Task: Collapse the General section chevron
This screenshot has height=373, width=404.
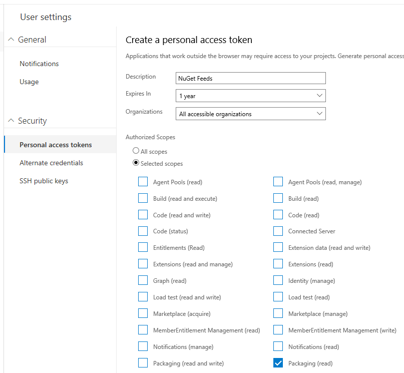Action: click(11, 40)
